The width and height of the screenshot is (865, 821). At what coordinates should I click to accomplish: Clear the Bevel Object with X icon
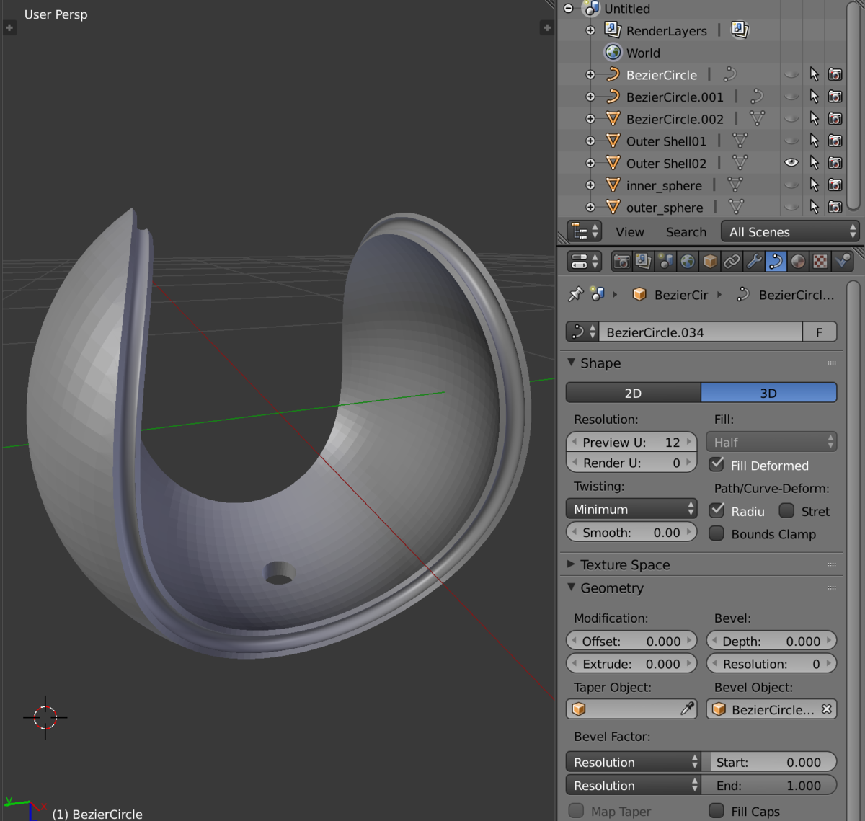click(x=826, y=709)
